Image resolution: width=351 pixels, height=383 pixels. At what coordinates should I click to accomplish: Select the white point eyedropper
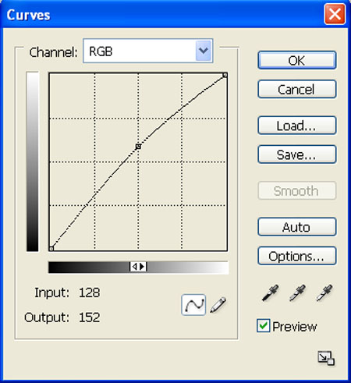coord(324,293)
